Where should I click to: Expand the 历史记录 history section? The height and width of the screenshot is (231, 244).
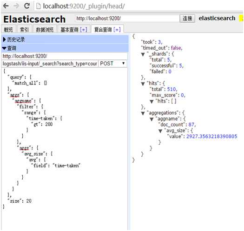point(65,39)
